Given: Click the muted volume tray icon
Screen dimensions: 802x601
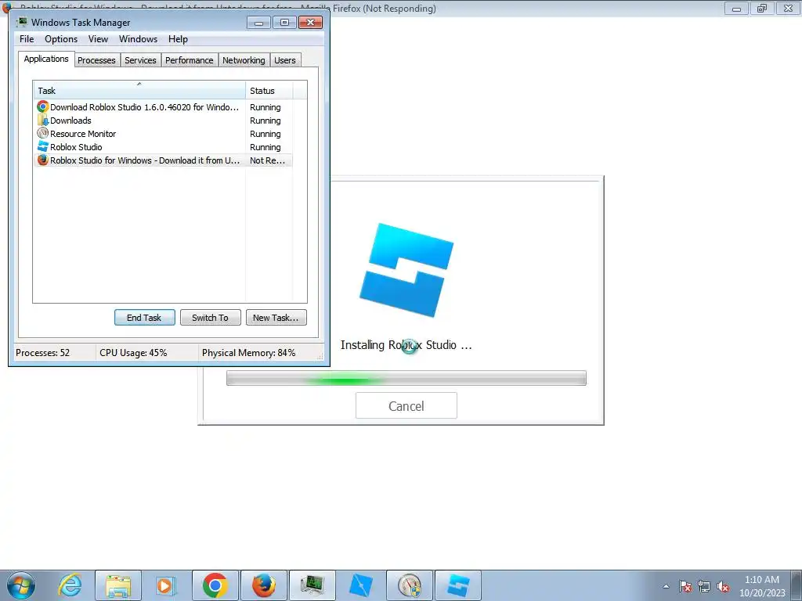Looking at the screenshot, I should click(x=723, y=586).
